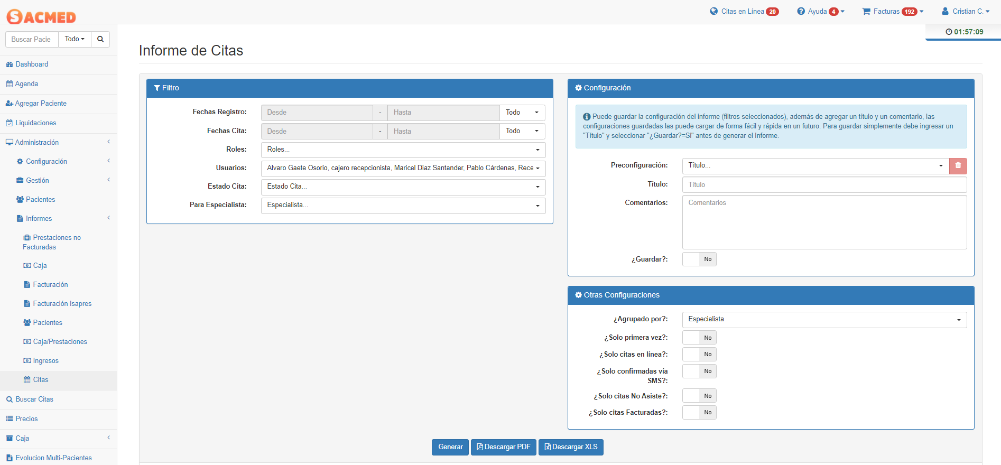
Task: Open Buscar Citas in sidebar menu
Action: point(34,399)
